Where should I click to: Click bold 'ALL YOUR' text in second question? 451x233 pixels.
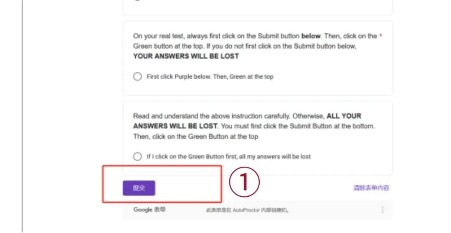pyautogui.click(x=344, y=116)
